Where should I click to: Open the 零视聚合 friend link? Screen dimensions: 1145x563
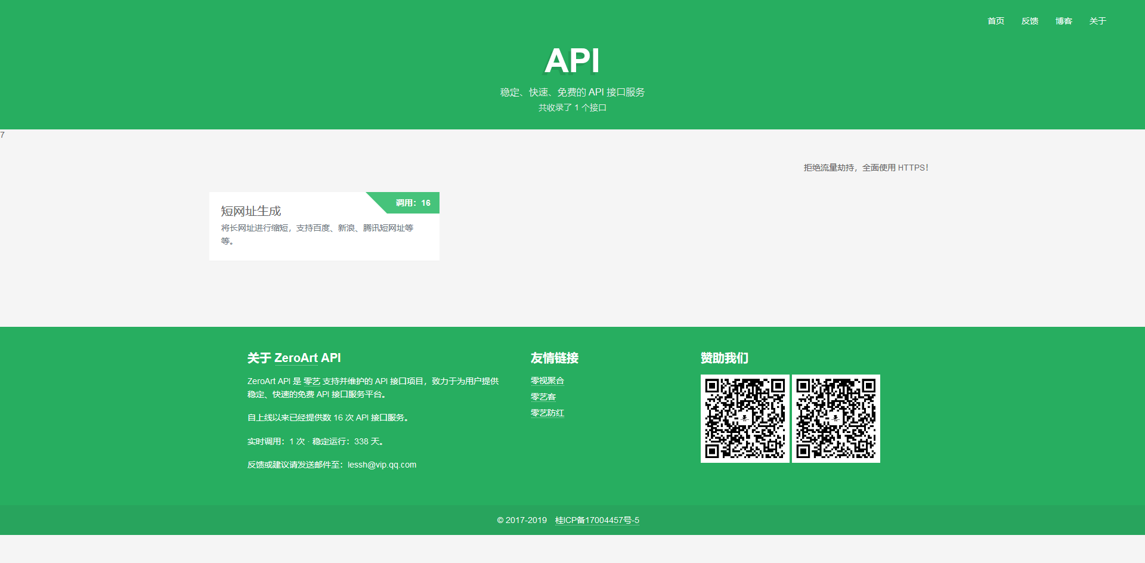[x=547, y=381]
